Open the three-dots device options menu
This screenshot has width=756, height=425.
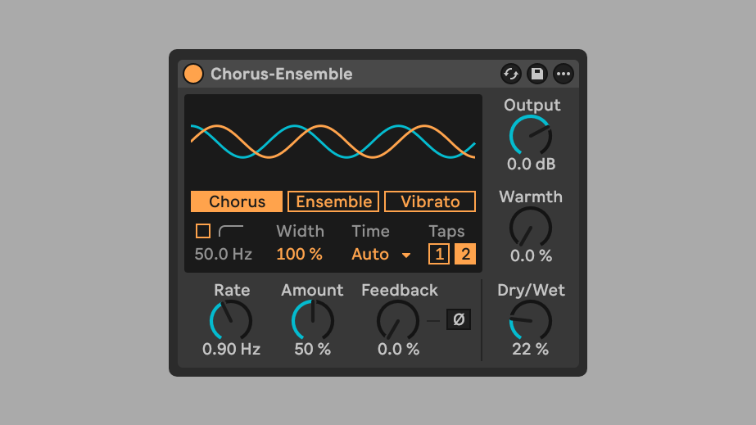(x=564, y=74)
